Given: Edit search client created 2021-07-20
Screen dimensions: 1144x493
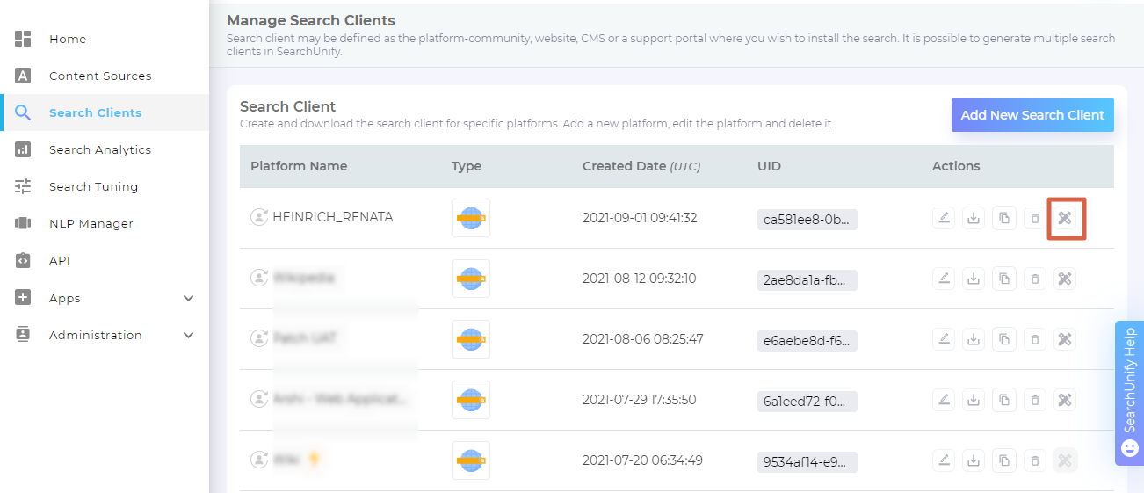Looking at the screenshot, I should coord(944,460).
